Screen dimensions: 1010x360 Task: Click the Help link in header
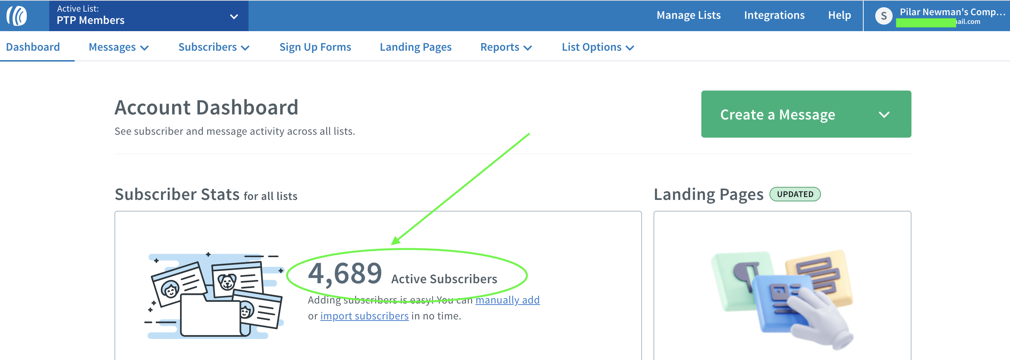(x=839, y=15)
